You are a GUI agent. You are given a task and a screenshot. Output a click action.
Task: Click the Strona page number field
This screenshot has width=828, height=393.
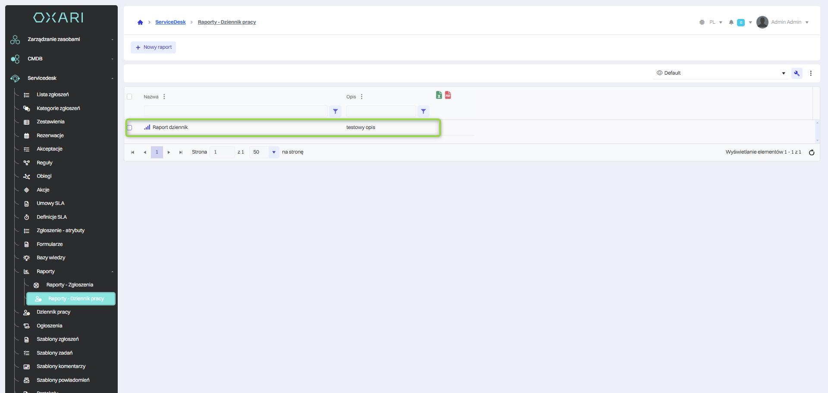click(x=222, y=152)
